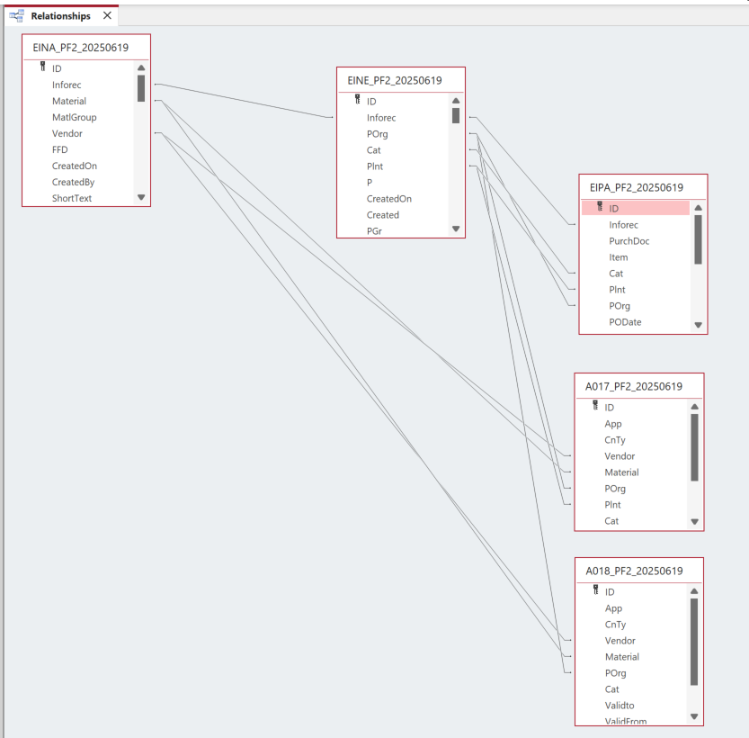749x738 pixels.
Task: Select the ShortText field in EINA table
Action: tap(71, 198)
